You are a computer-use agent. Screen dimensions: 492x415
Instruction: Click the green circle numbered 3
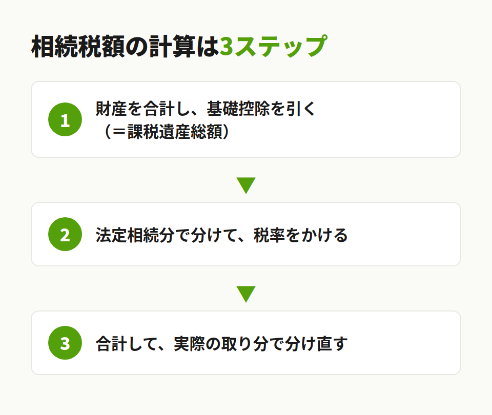[65, 343]
